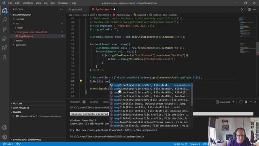
Task: Open the Accounts icon in activity bar
Action: (4, 128)
